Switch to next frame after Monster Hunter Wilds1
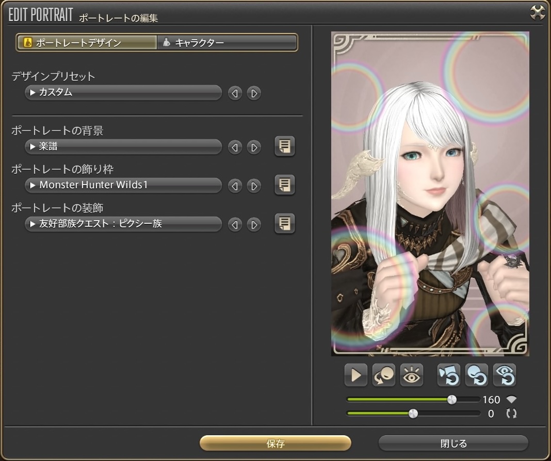 253,185
